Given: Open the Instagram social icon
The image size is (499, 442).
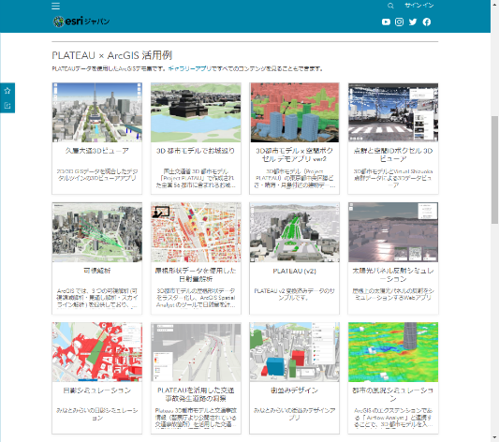Looking at the screenshot, I should pyautogui.click(x=400, y=22).
